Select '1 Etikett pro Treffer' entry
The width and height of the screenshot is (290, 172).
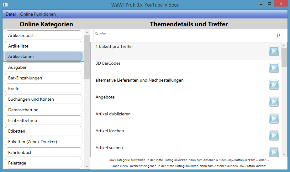click(x=186, y=51)
